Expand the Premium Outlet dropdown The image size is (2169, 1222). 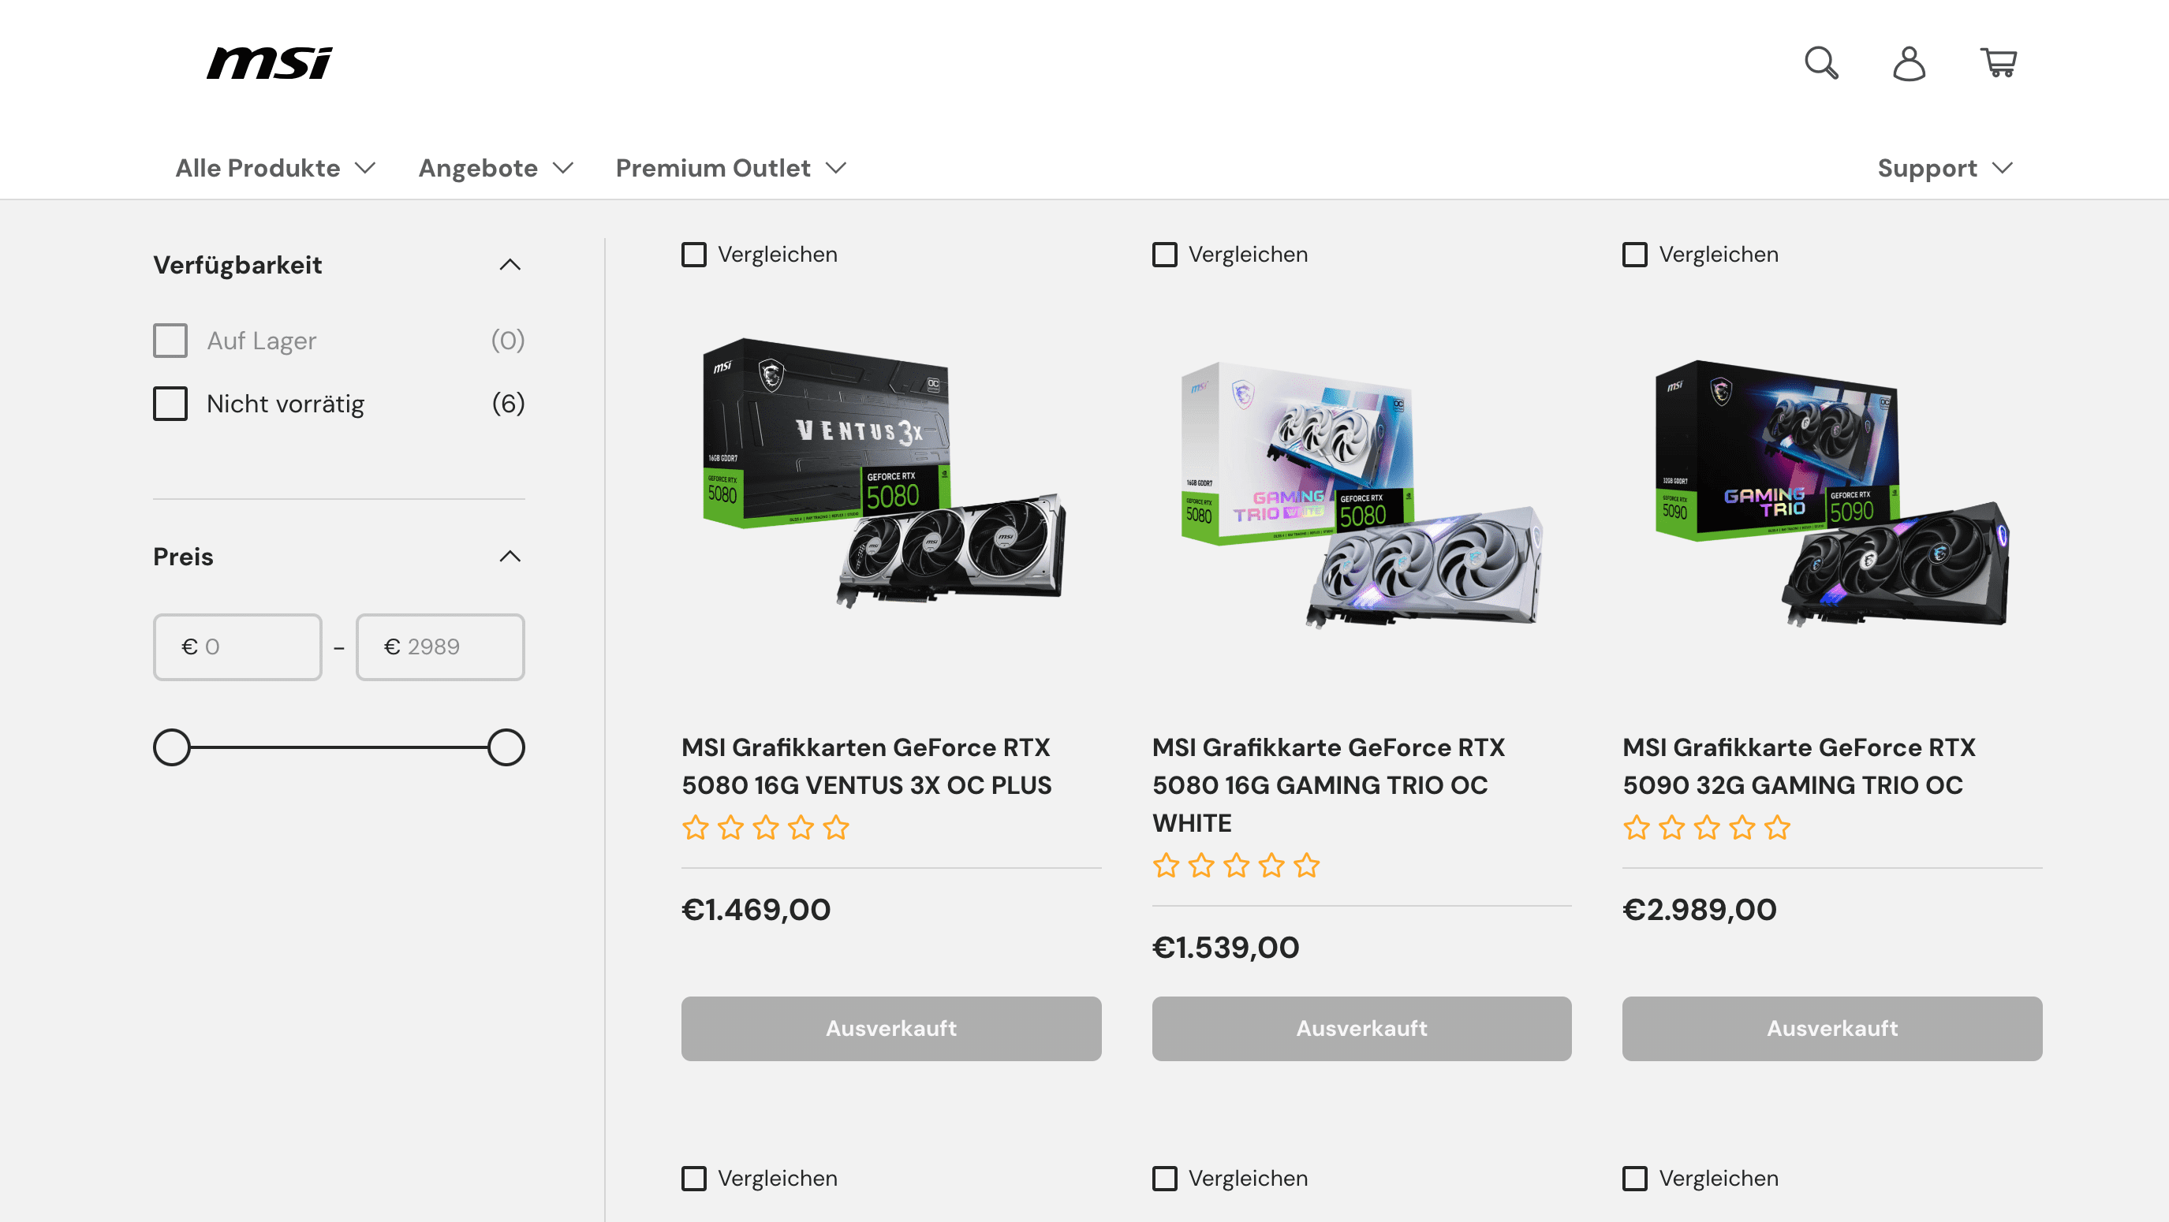point(730,168)
